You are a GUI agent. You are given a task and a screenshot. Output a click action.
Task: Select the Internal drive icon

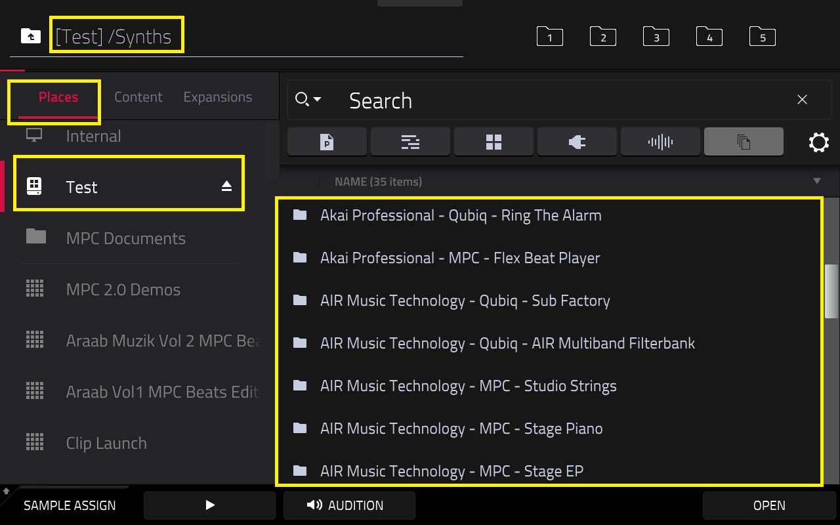click(x=34, y=135)
